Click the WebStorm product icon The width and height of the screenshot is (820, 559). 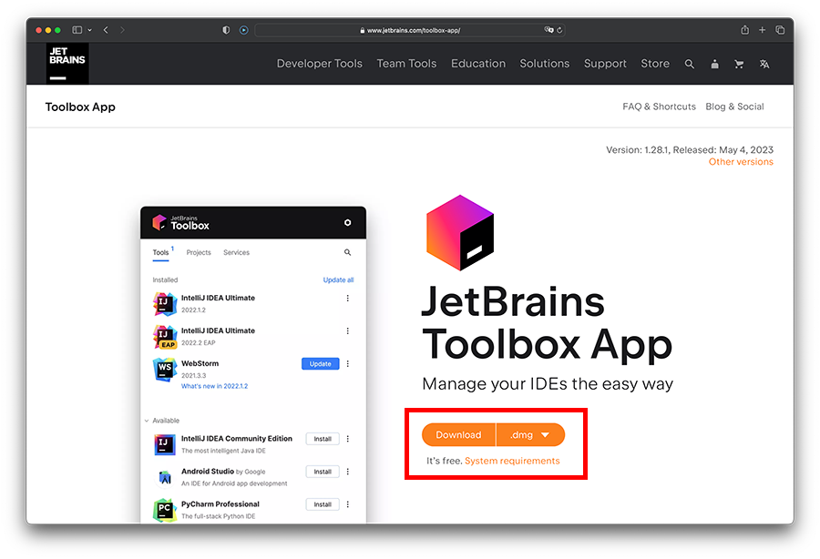(x=164, y=369)
